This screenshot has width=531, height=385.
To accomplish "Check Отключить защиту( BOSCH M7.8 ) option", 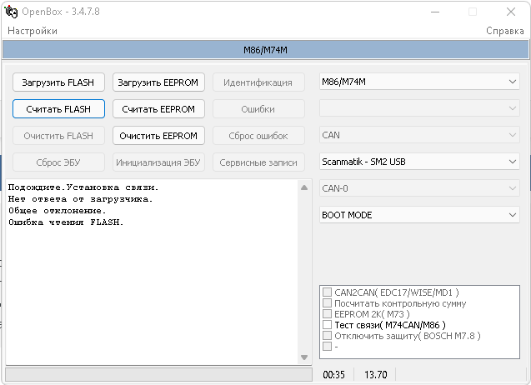I will coord(327,336).
